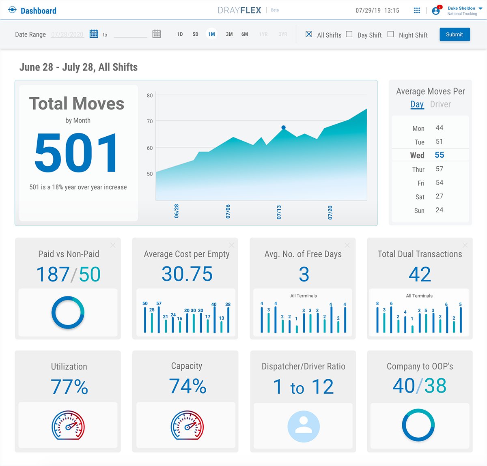Switch Average Moves Per to Day
This screenshot has height=466, width=487.
pyautogui.click(x=417, y=104)
